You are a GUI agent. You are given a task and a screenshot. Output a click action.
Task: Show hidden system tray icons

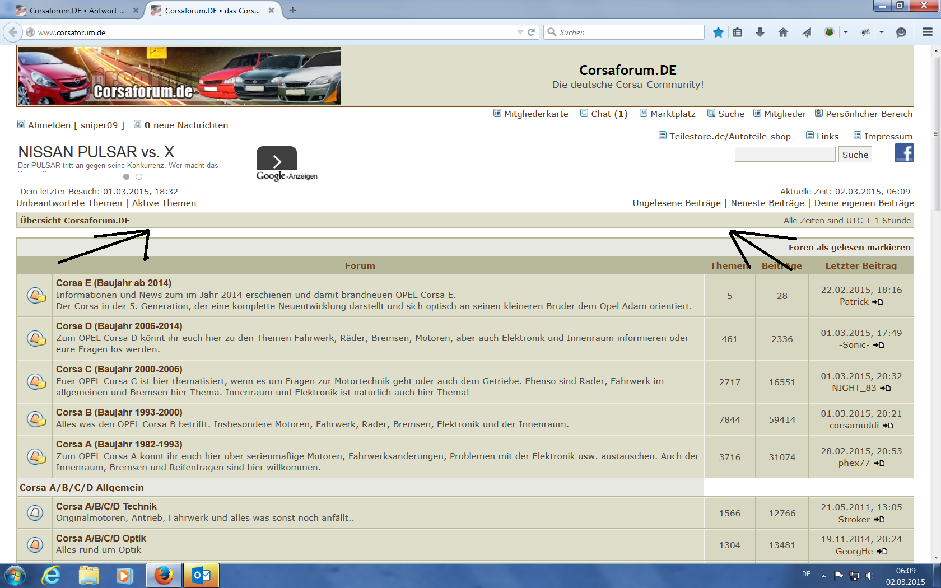pyautogui.click(x=823, y=575)
